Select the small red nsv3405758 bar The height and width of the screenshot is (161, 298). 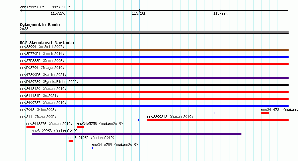point(80,127)
